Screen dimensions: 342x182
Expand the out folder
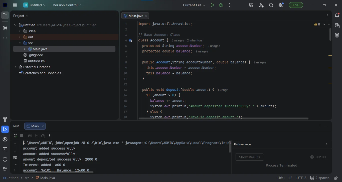(x=20, y=37)
